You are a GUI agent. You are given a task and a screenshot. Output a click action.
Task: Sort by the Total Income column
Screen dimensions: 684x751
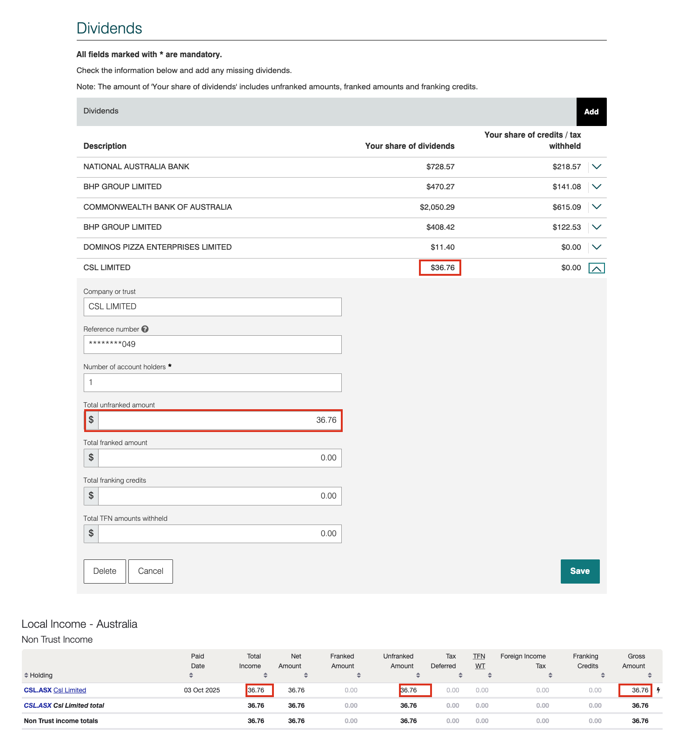click(x=266, y=675)
